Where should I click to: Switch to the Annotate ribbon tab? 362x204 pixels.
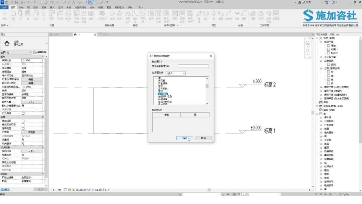click(x=60, y=7)
